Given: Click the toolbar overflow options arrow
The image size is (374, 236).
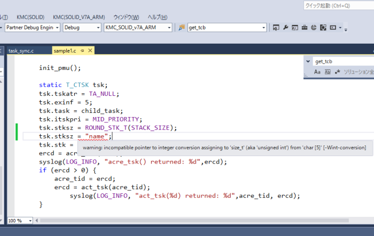Looking at the screenshot, I should coord(346,29).
